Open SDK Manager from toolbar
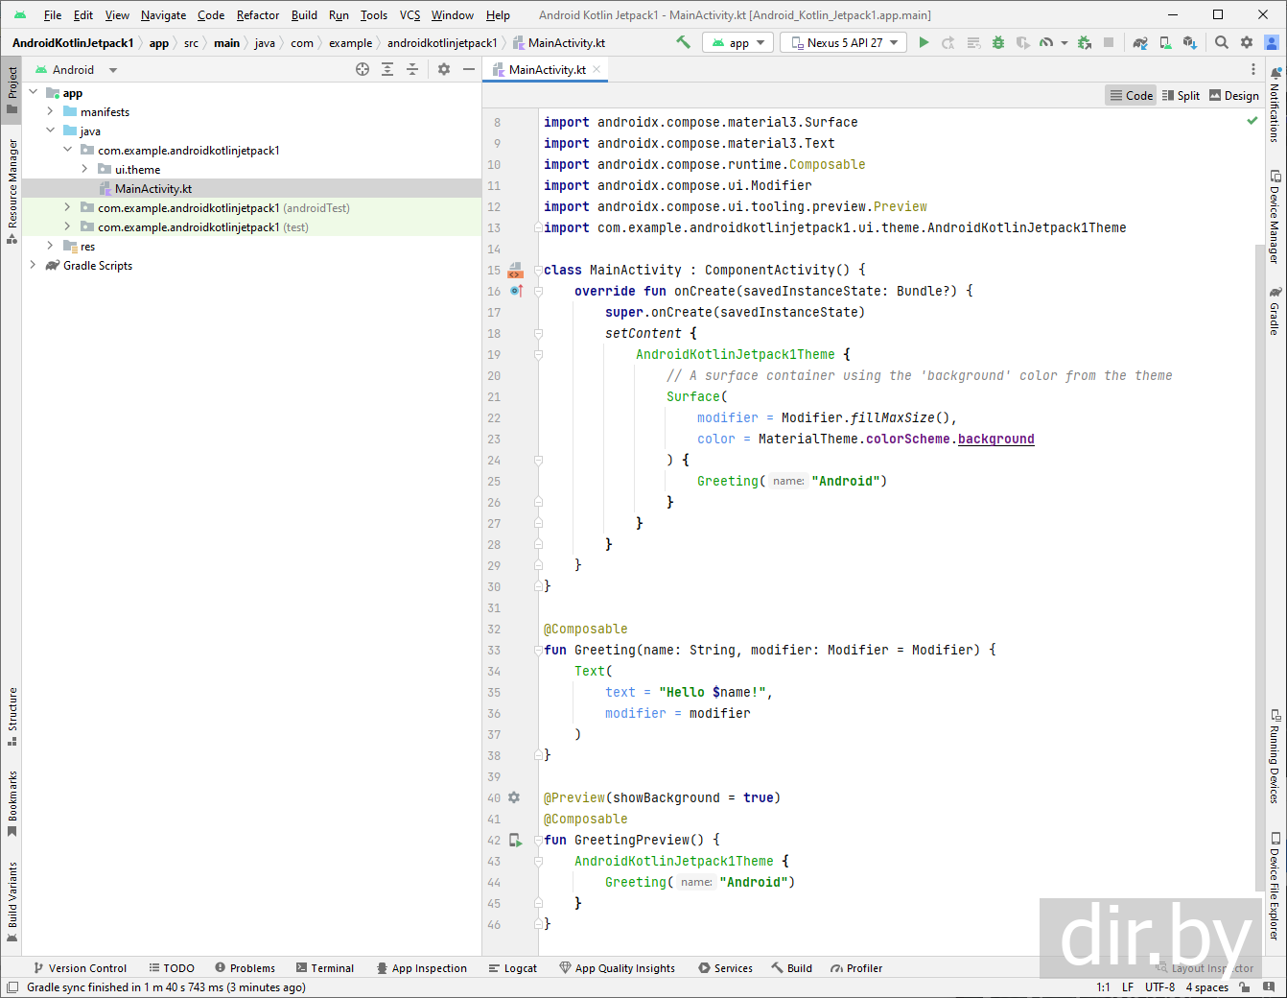This screenshot has height=998, width=1287. [1190, 42]
